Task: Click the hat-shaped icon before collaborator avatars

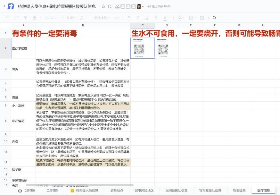Action: (117, 6)
